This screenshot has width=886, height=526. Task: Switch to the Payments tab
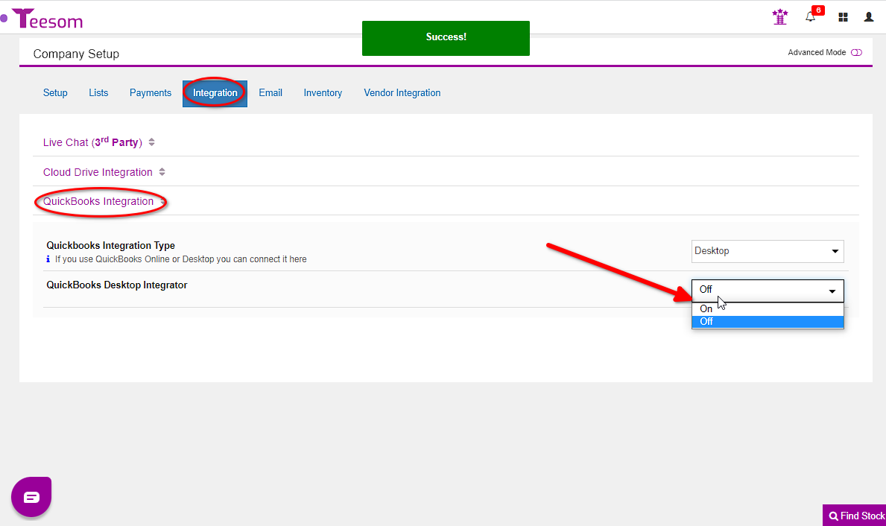(x=151, y=93)
